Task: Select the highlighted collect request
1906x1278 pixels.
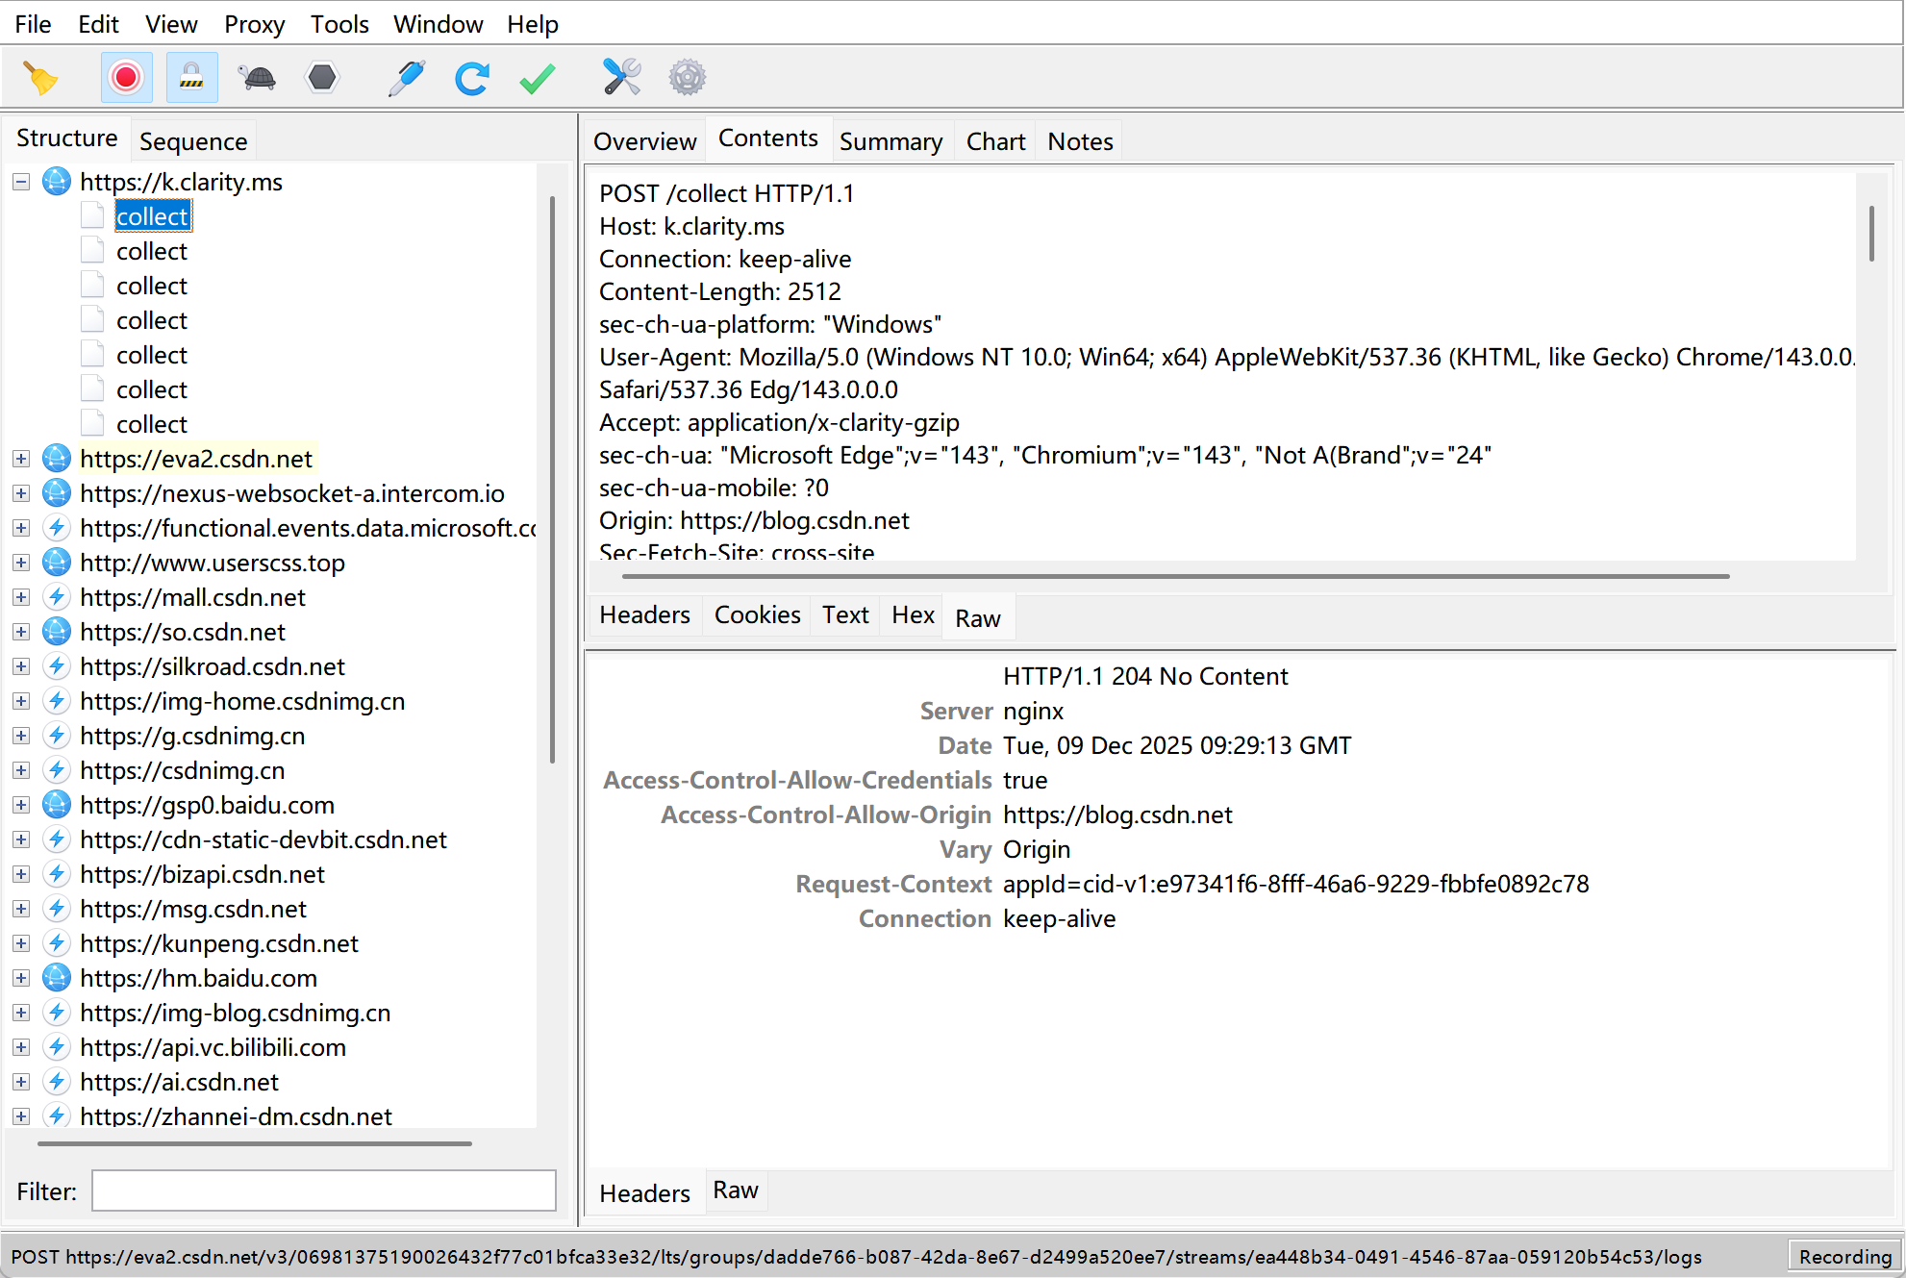Action: (153, 216)
